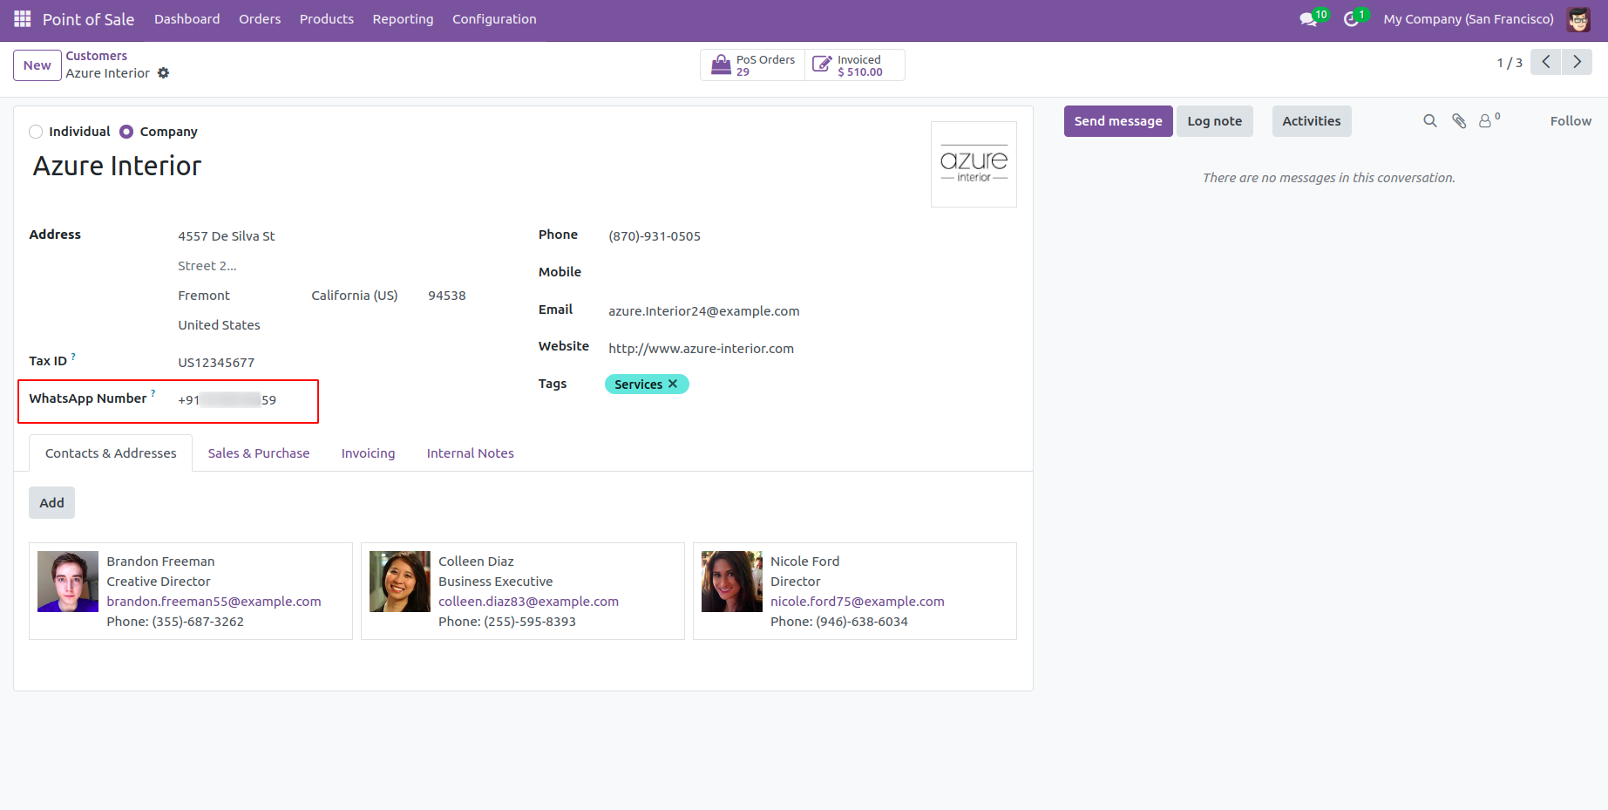Viewport: 1608px width, 810px height.
Task: Click the Point of Sale app title
Action: pos(88,19)
